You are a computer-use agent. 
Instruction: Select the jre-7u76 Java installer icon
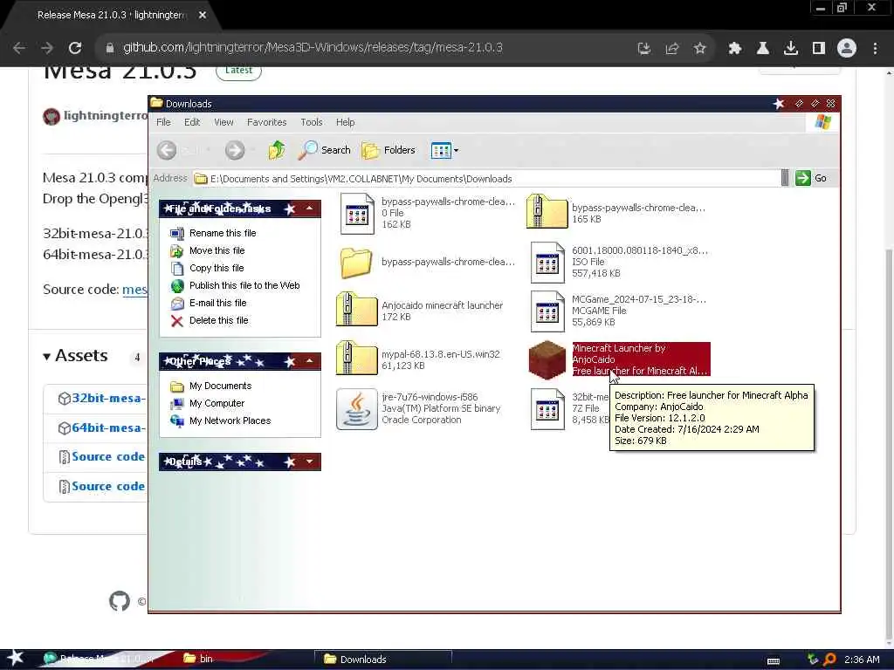tap(356, 409)
